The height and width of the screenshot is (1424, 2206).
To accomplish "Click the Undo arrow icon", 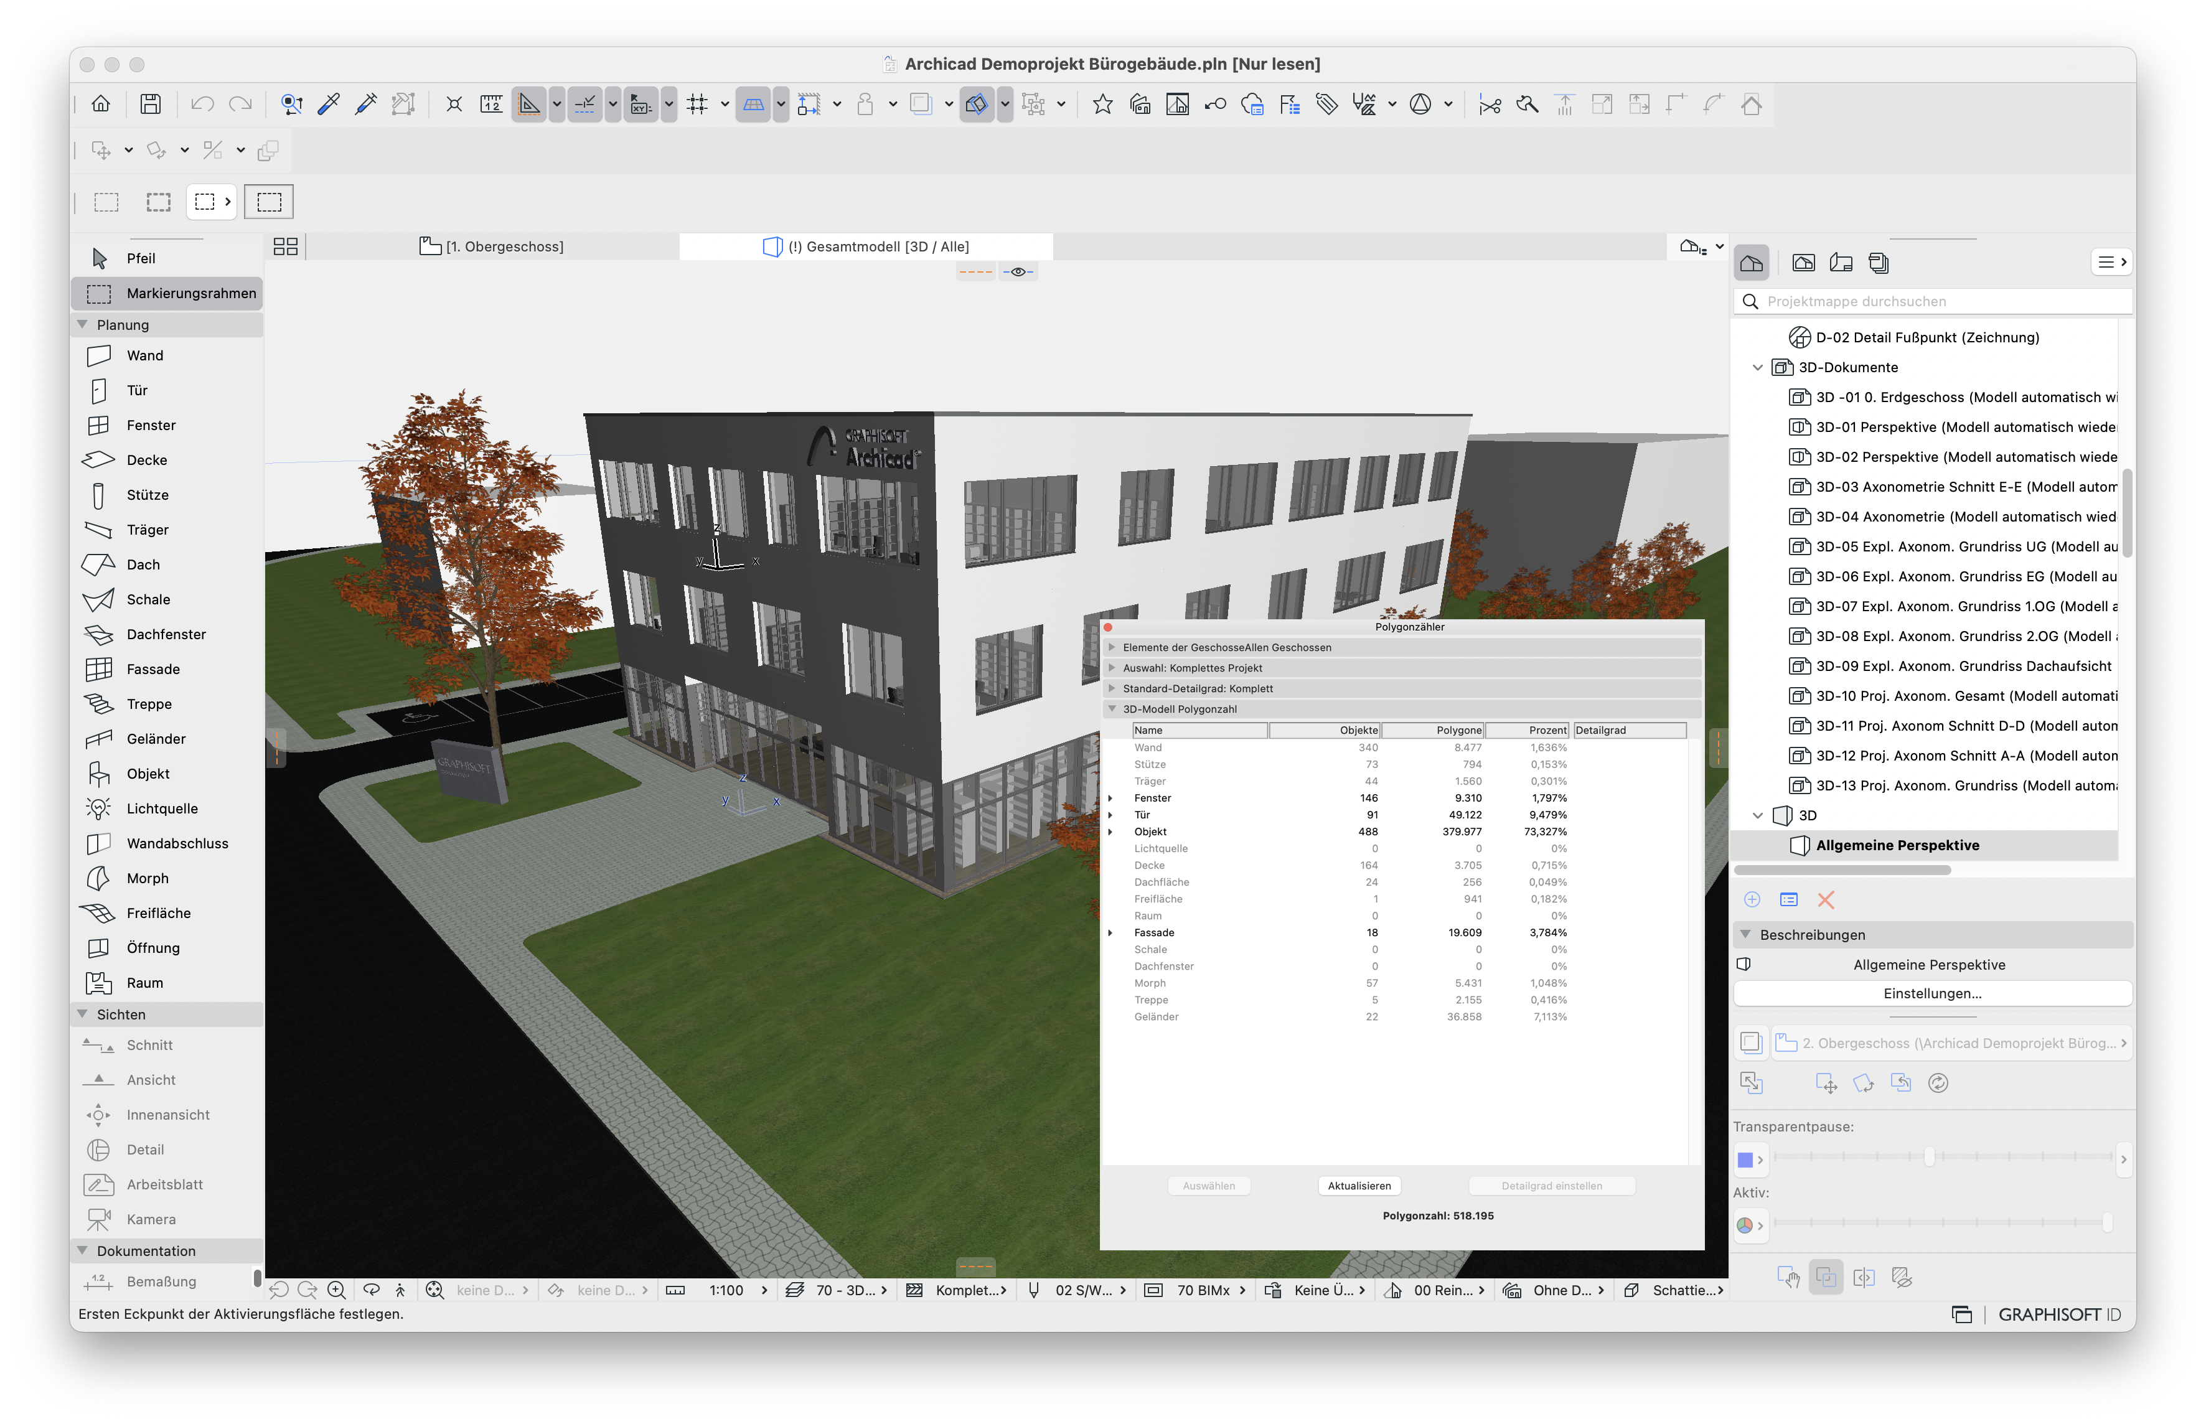I will [x=202, y=105].
